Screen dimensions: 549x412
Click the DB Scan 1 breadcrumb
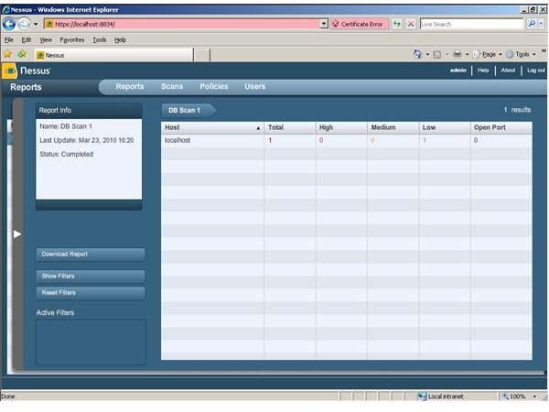tap(188, 111)
